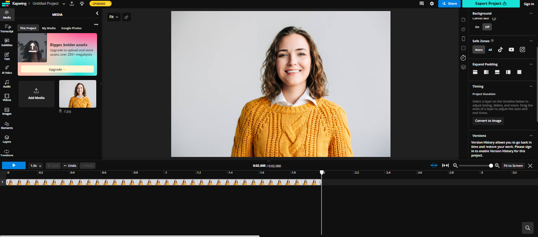Screen dimensions: 538x237
Task: Open the settings gear icon
Action: pyautogui.click(x=432, y=4)
